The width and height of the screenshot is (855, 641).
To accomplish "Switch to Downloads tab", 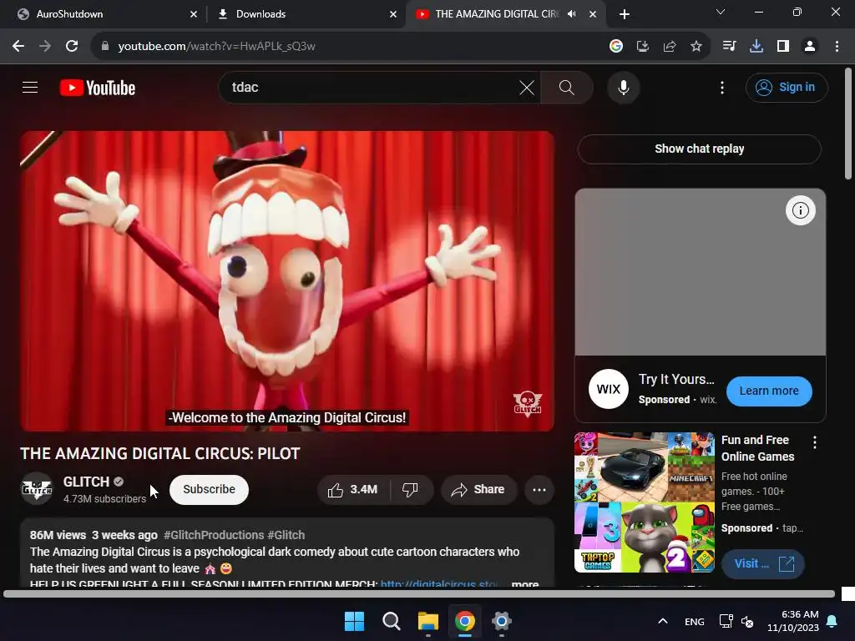I will (306, 14).
